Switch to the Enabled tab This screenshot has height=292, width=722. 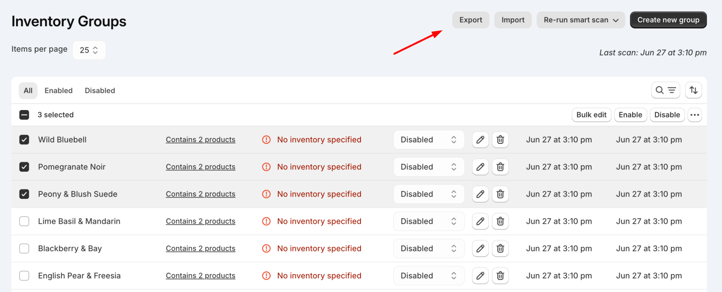58,90
